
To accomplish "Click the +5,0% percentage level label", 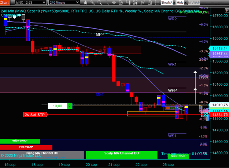I will tap(204, 25).
